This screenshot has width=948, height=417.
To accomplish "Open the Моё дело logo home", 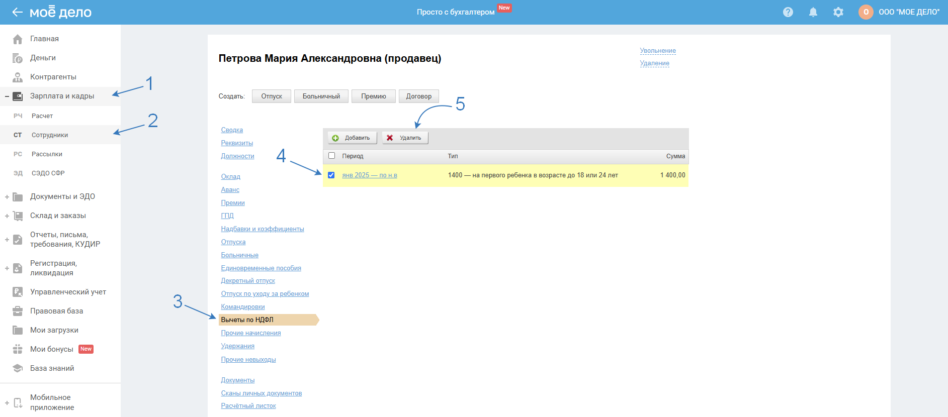I will 61,12.
